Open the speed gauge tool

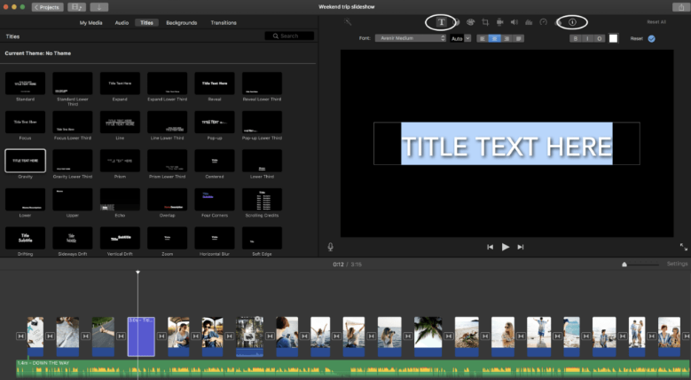[x=544, y=22]
